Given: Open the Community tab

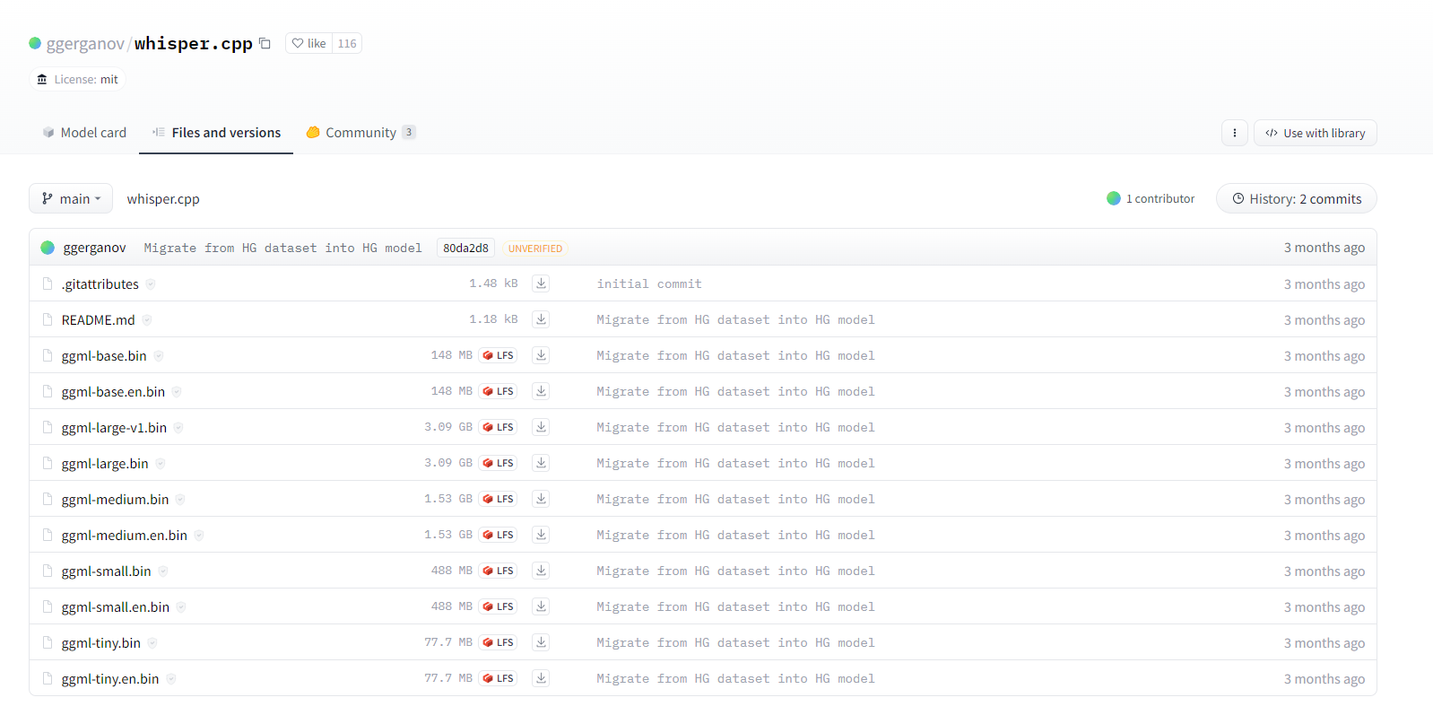Looking at the screenshot, I should tap(360, 133).
